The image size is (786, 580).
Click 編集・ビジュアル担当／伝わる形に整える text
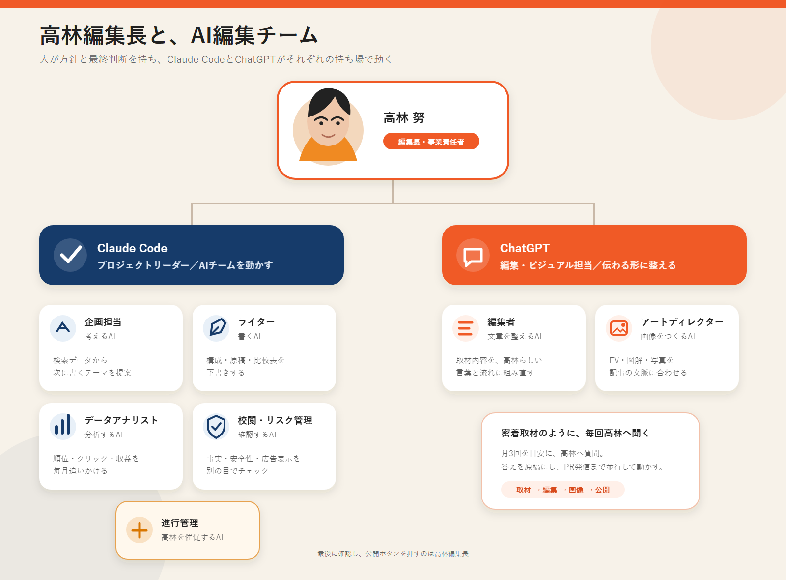(588, 265)
